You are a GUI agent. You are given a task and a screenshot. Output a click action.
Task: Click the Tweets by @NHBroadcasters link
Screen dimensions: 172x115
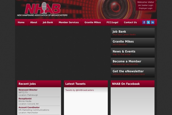79,90
